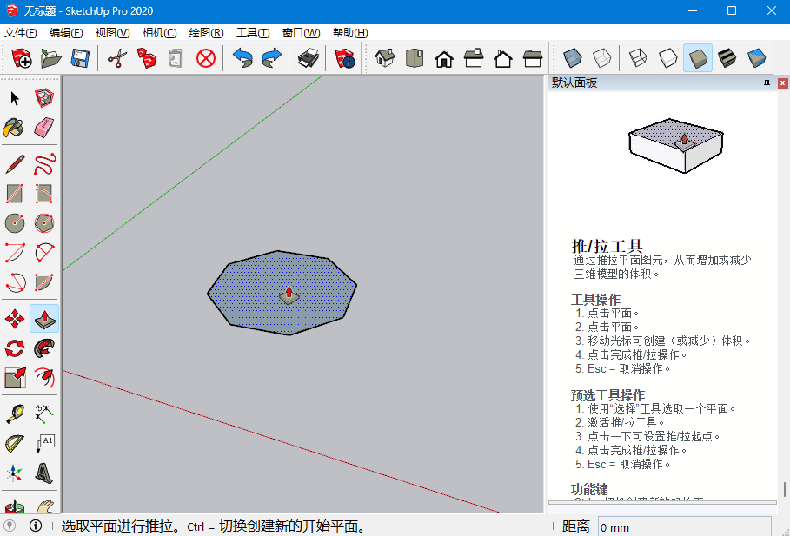Enable Shaded with Textures style

click(727, 58)
